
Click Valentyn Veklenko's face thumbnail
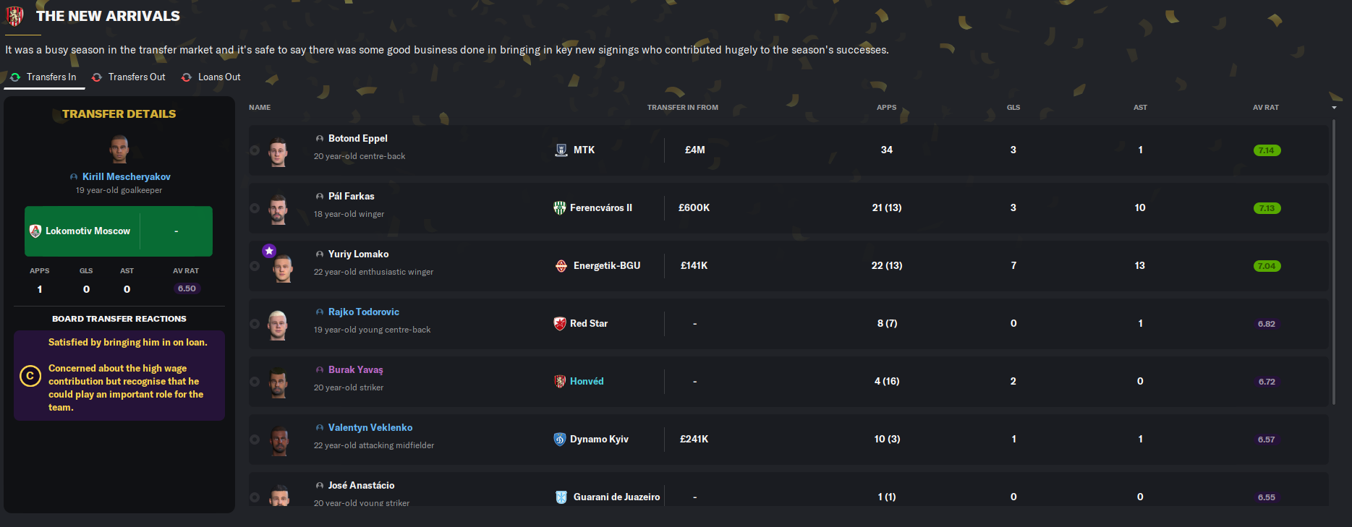(x=279, y=440)
